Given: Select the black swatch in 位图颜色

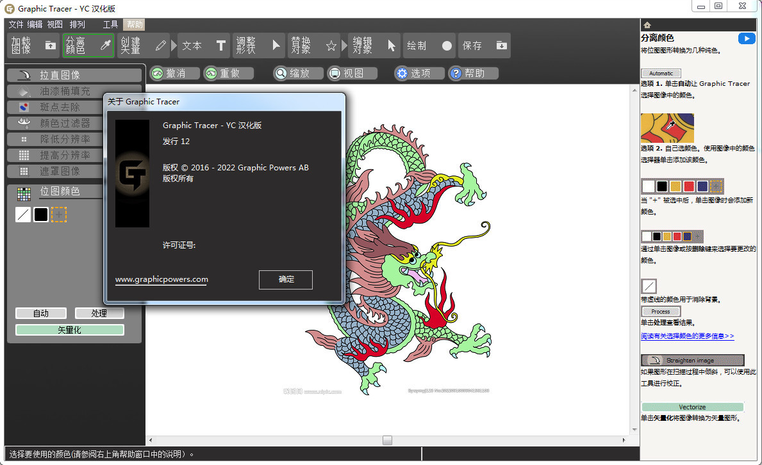Looking at the screenshot, I should click(41, 215).
